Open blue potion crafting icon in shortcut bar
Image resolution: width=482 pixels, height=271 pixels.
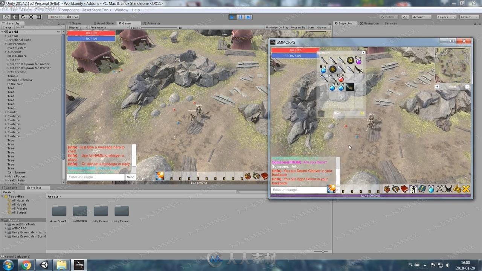[x=431, y=189]
